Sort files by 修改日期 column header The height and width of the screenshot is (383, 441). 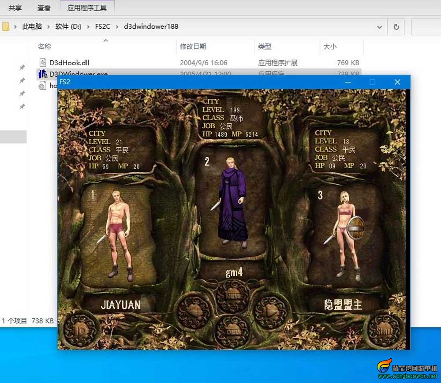pos(193,46)
